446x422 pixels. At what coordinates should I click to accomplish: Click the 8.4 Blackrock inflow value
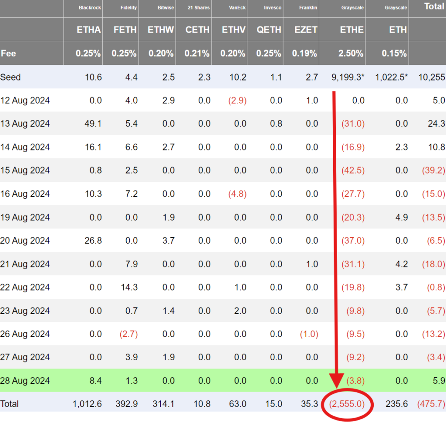pos(95,381)
